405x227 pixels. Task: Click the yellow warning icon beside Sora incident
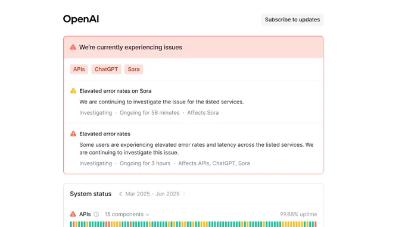click(x=73, y=91)
